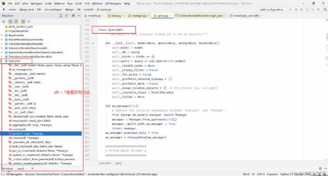Toggle Show Fields button in Structure toolbar

[x=16, y=21]
